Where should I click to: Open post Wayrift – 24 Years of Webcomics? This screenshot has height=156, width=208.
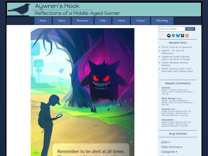(173, 52)
